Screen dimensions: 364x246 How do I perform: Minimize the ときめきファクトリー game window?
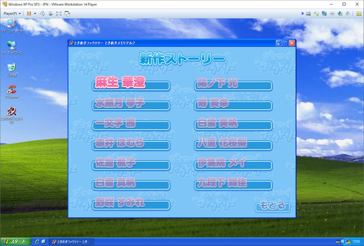279,43
